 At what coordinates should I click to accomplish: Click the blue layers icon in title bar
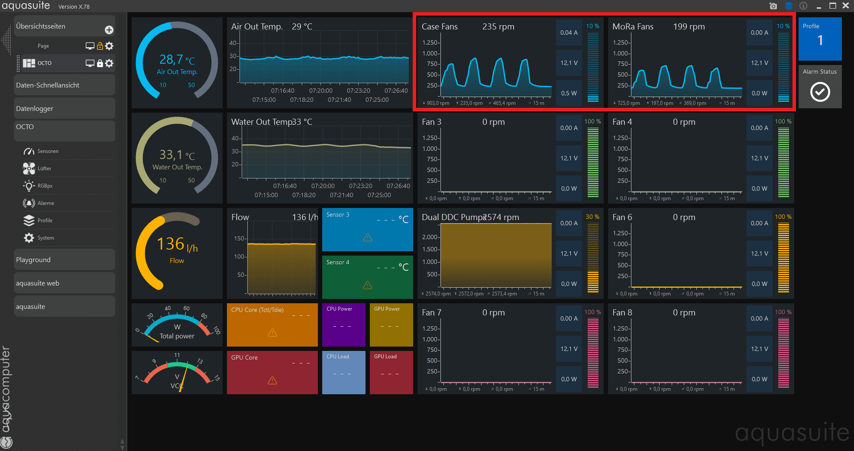click(x=789, y=6)
